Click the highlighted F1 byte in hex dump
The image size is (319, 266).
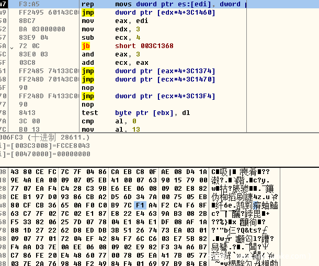pos(139,205)
